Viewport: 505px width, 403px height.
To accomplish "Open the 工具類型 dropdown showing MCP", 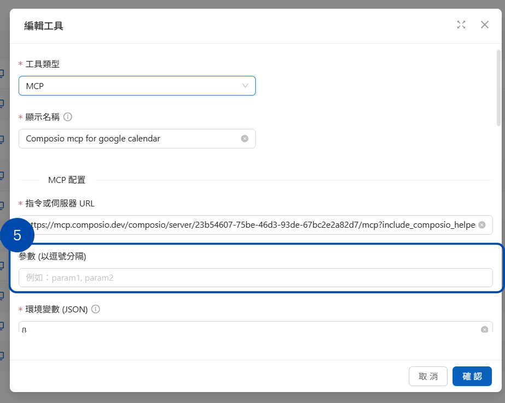I will pyautogui.click(x=131, y=86).
